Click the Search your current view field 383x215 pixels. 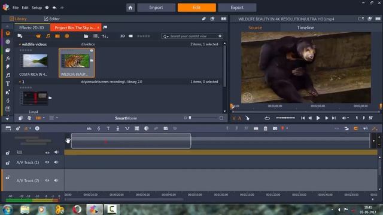coord(193,36)
